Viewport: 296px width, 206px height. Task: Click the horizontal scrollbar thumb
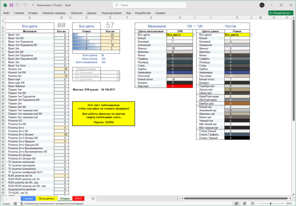click(236, 198)
